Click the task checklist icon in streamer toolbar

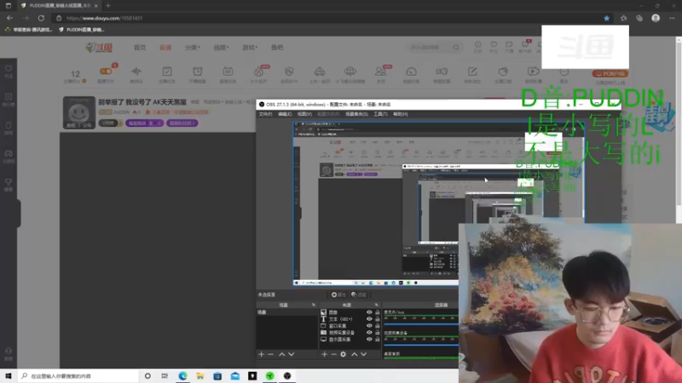point(166,71)
